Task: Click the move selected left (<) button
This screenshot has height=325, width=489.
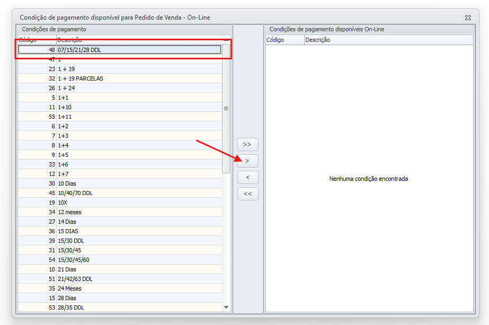Action: point(247,177)
